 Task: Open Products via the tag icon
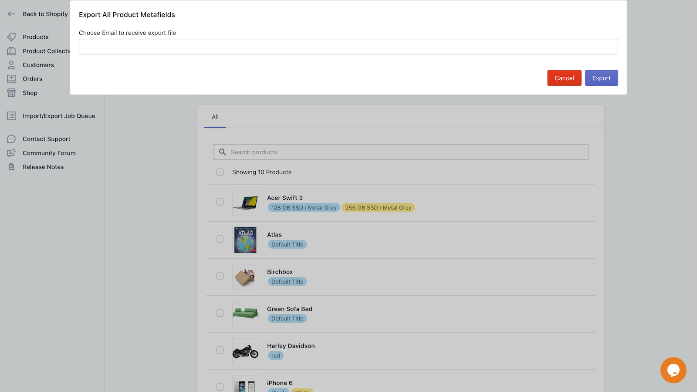pos(11,37)
